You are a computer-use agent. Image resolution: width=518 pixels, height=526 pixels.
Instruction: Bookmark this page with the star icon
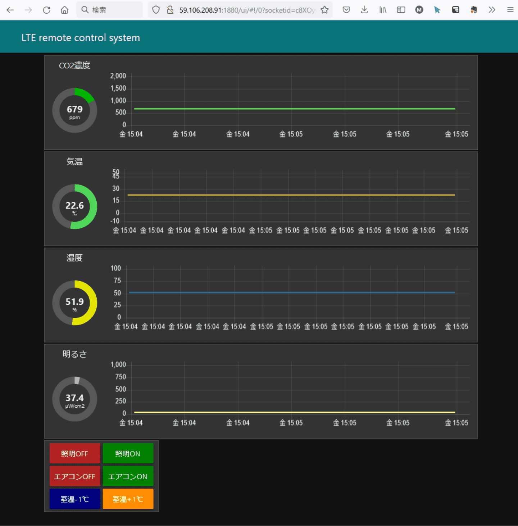(324, 10)
